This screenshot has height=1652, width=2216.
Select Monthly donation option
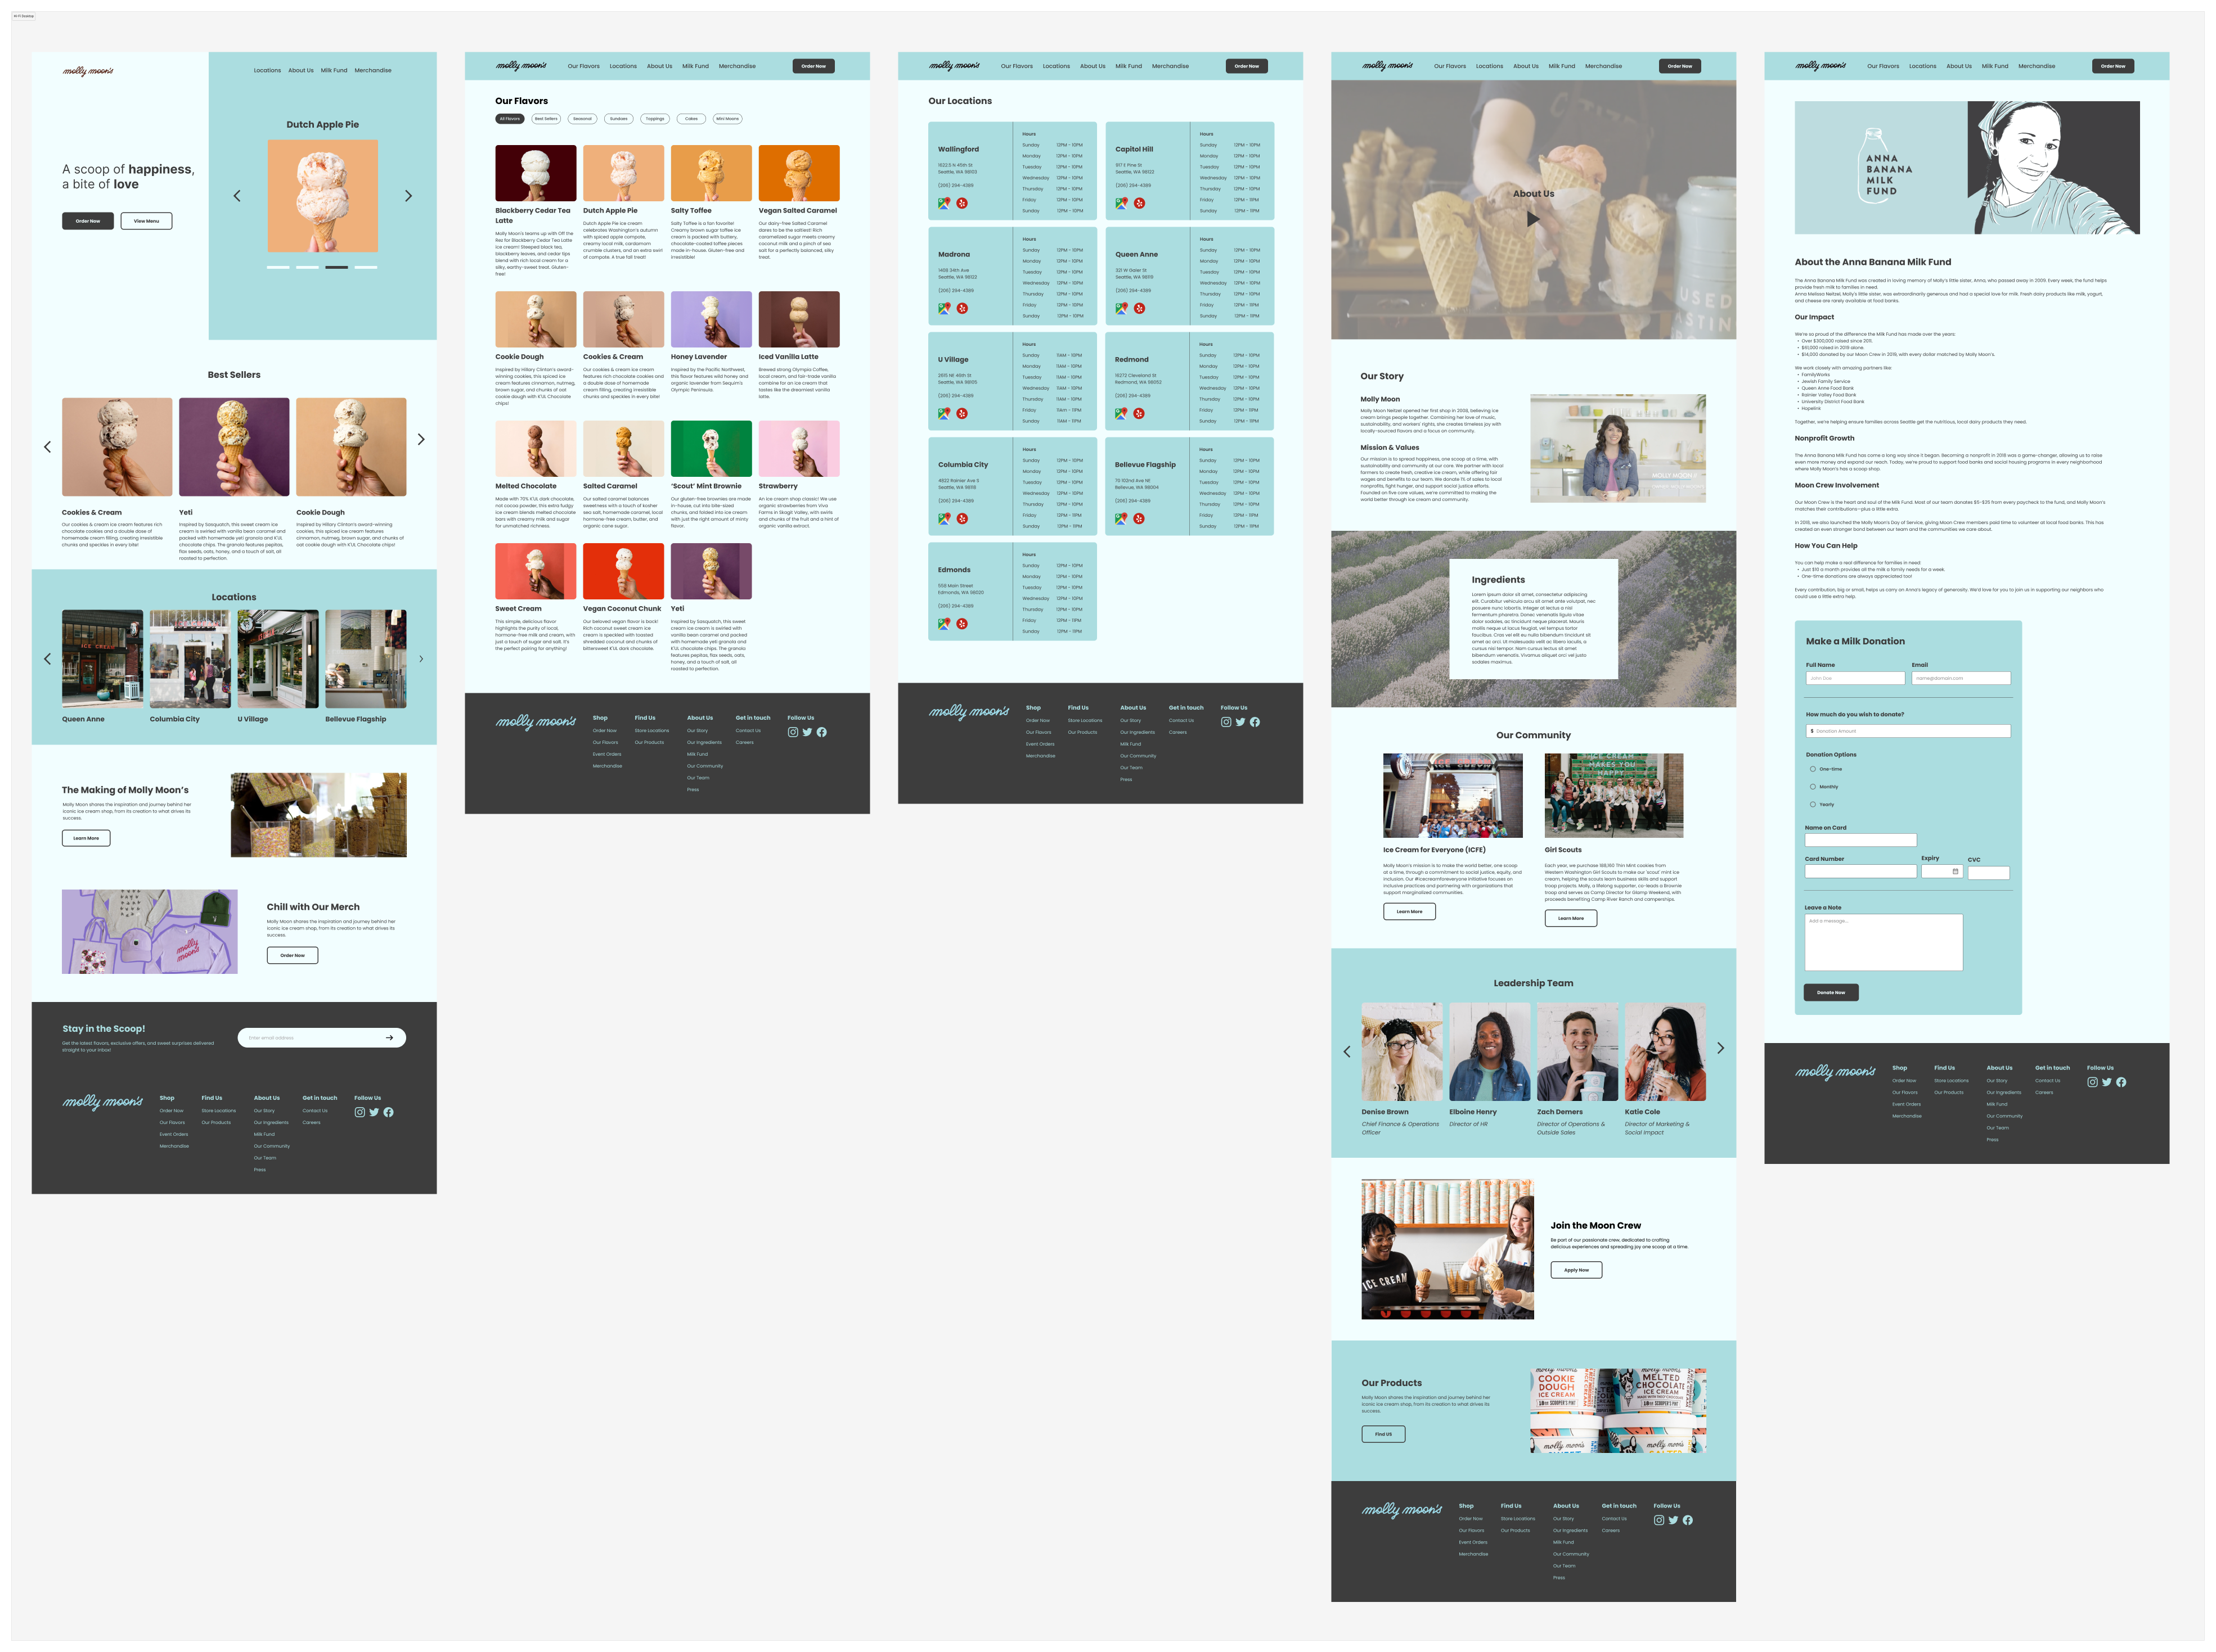1813,787
